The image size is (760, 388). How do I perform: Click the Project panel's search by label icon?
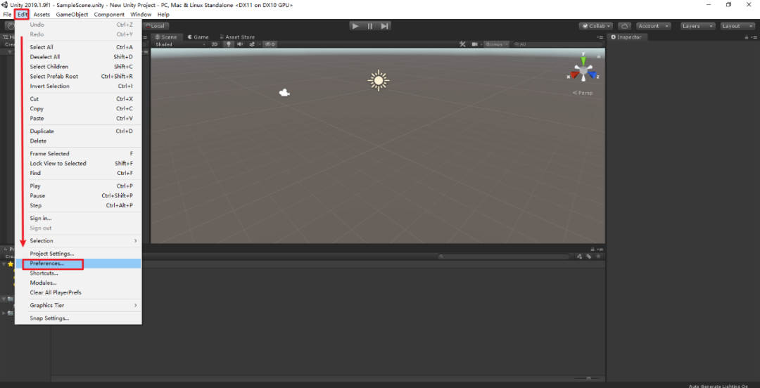click(x=588, y=257)
